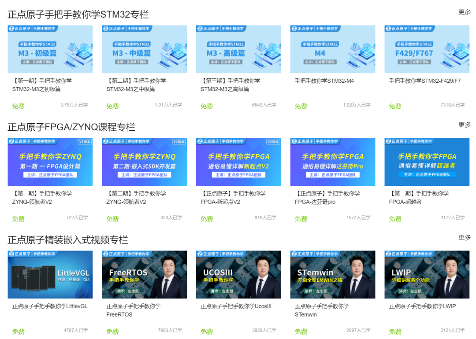Open the FreeRTOS course thumbnail
The width and height of the screenshot is (476, 339).
144,275
